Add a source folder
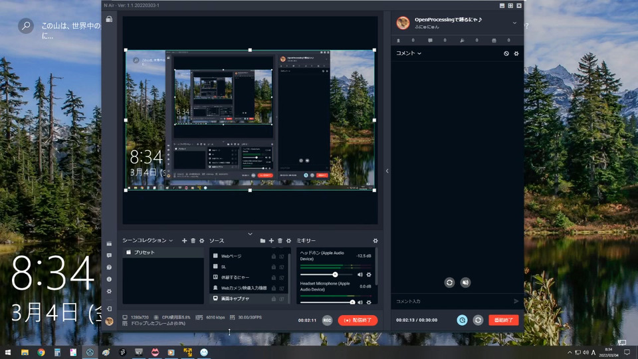638x359 pixels. coord(263,241)
